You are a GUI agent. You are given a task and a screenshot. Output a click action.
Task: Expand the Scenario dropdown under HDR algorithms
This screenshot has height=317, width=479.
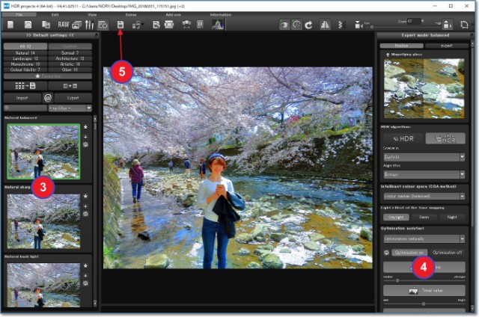tap(424, 158)
